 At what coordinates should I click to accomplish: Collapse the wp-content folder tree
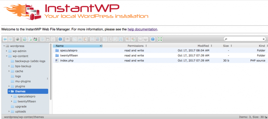pos(7,56)
